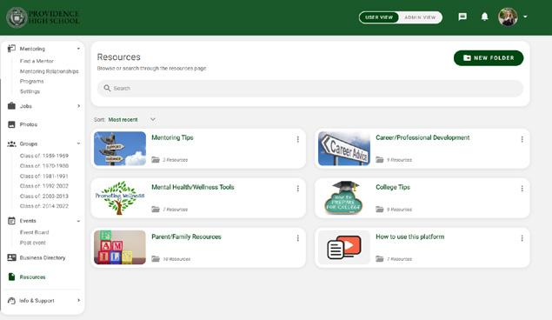Screen dimensions: 552x320
Task: Switch to User View
Action: [379, 17]
